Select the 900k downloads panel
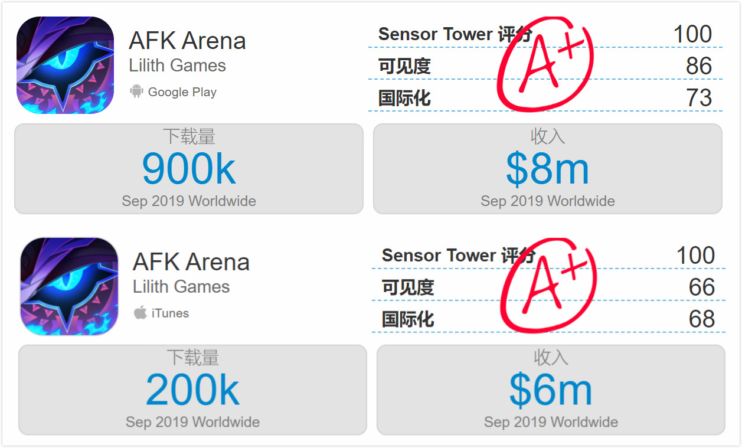 coord(189,169)
